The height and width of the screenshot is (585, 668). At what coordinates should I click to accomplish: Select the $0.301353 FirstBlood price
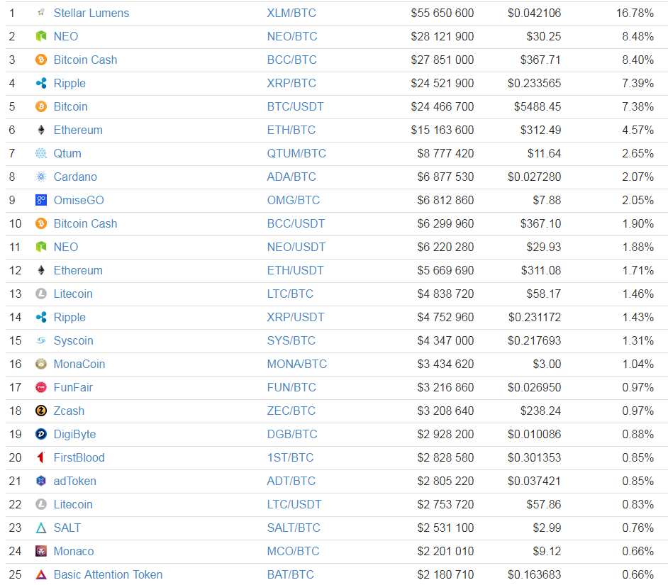click(534, 459)
